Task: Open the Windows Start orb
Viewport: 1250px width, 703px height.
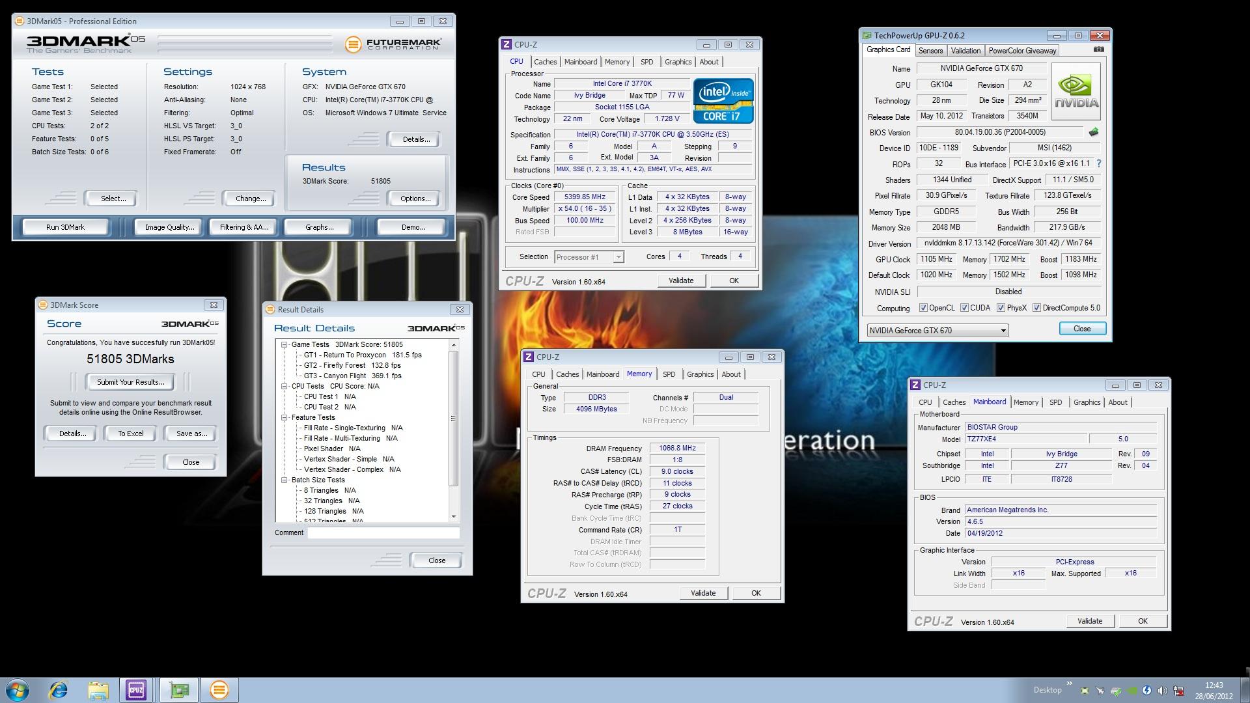Action: (18, 690)
